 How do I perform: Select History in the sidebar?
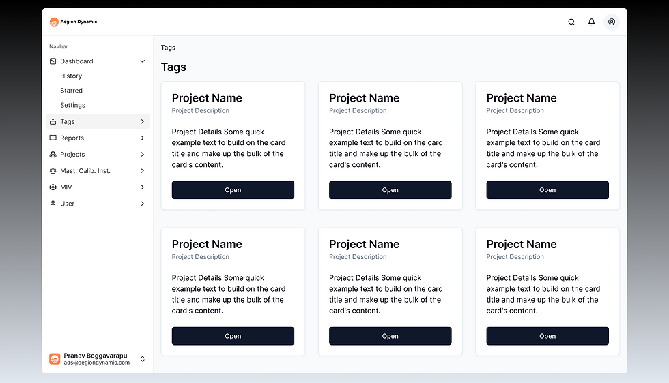(71, 76)
